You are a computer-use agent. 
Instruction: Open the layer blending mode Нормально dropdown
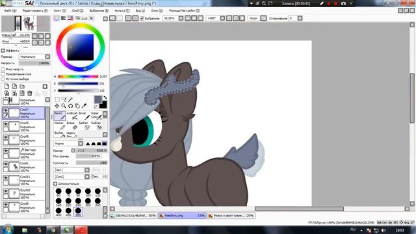click(x=34, y=57)
